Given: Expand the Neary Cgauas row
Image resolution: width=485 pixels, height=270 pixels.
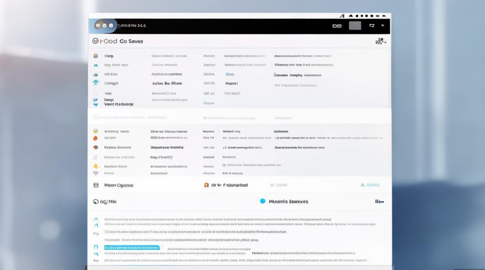Looking at the screenshot, I should point(96,185).
